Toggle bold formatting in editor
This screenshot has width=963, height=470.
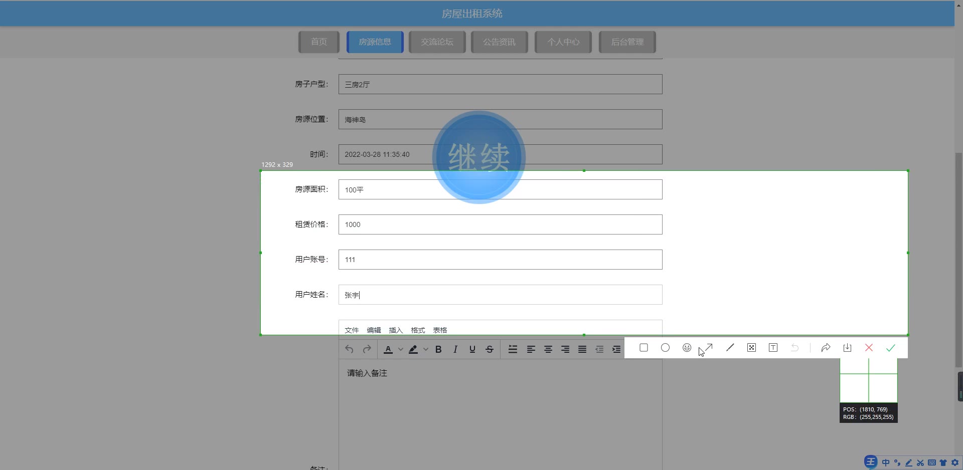[438, 350]
